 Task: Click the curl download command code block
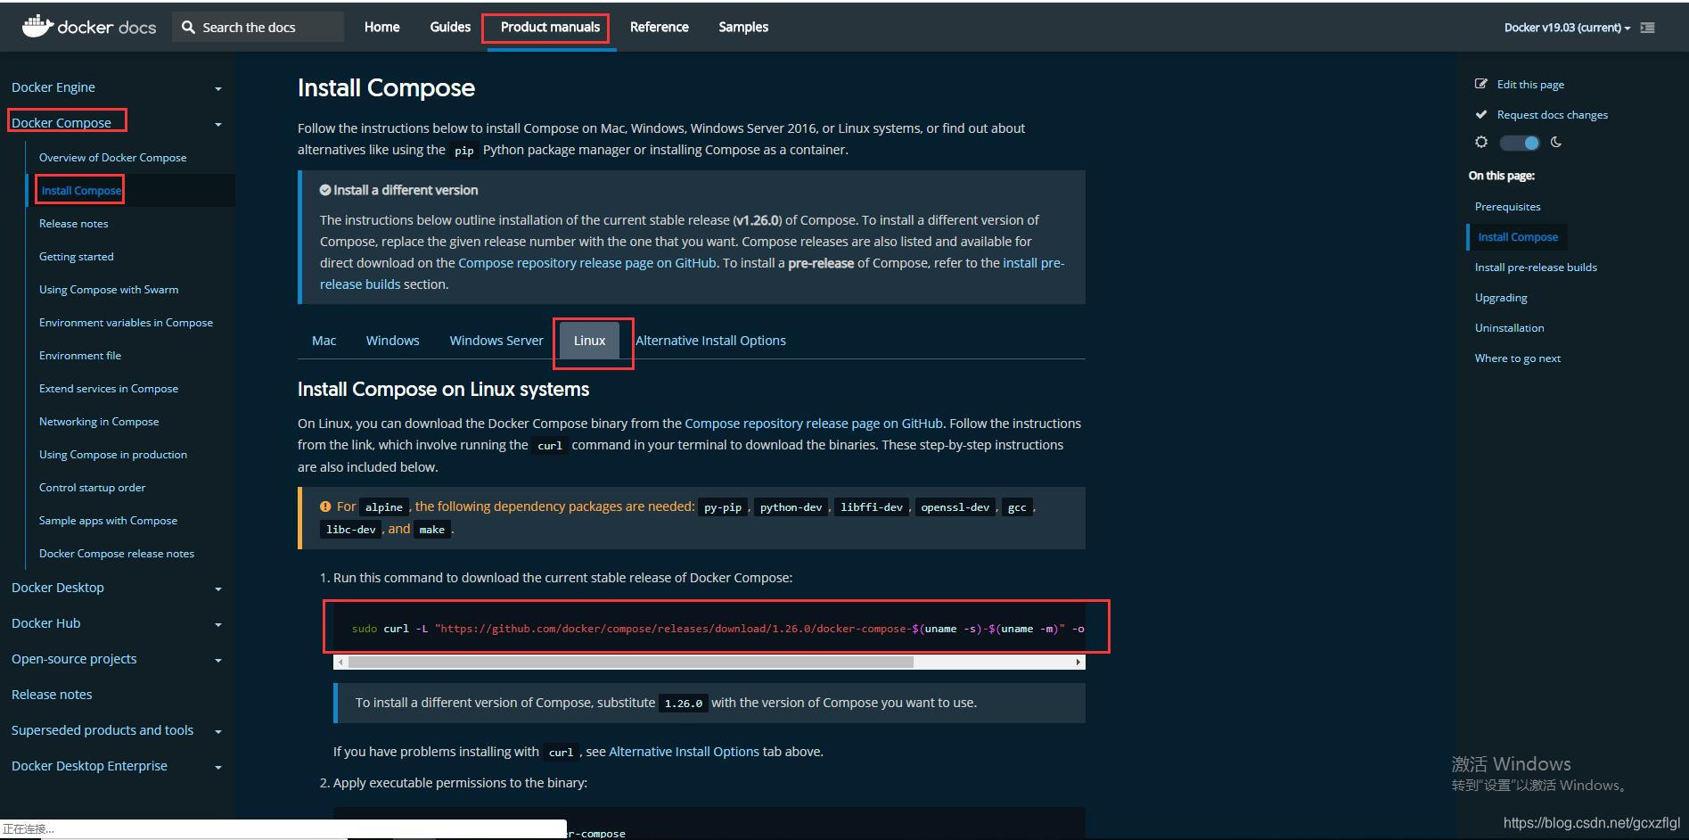click(709, 629)
